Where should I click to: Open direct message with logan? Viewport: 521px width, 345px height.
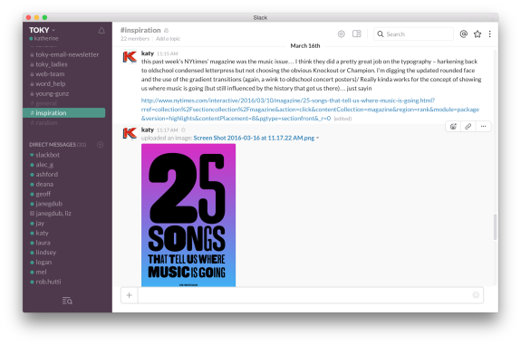coord(43,262)
